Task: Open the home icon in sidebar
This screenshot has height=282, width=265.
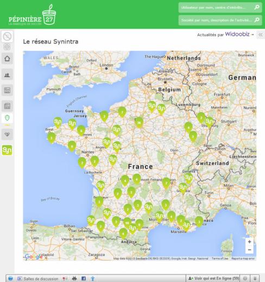Action: click(x=7, y=59)
